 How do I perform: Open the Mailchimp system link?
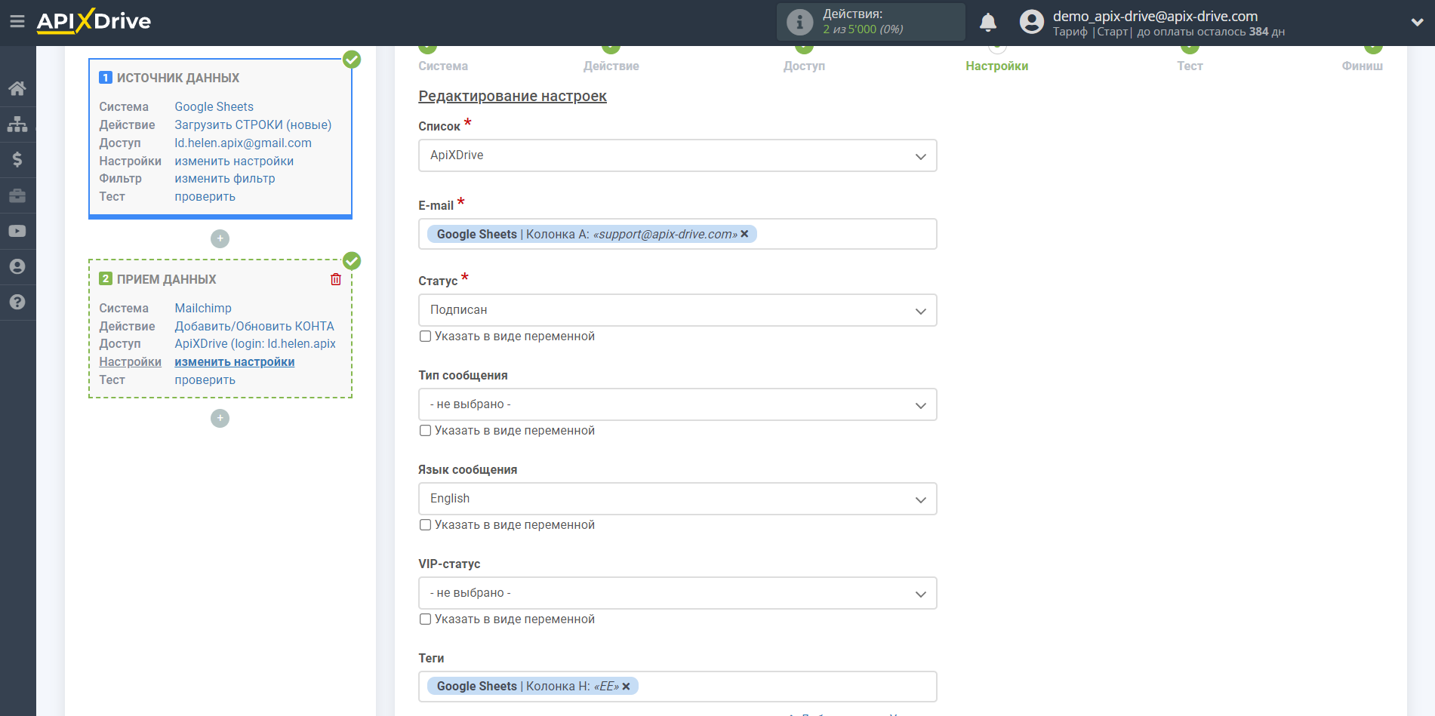pos(203,309)
